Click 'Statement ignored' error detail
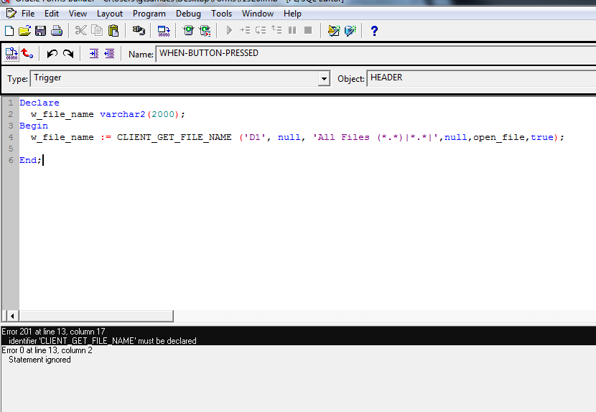This screenshot has width=596, height=412. pos(39,360)
